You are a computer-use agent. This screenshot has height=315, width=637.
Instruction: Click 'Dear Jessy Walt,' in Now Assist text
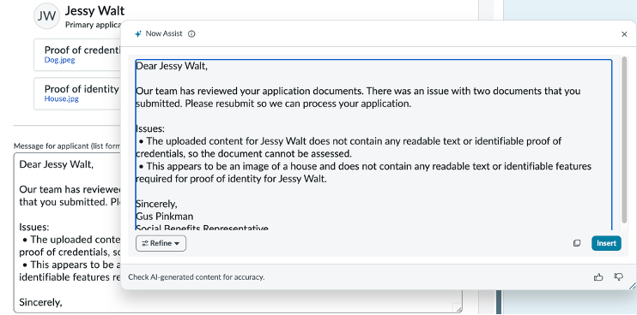click(x=172, y=66)
